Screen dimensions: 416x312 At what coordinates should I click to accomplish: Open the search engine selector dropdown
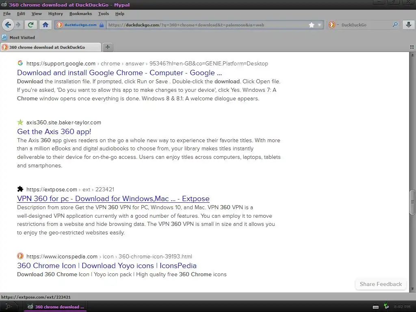[333, 25]
